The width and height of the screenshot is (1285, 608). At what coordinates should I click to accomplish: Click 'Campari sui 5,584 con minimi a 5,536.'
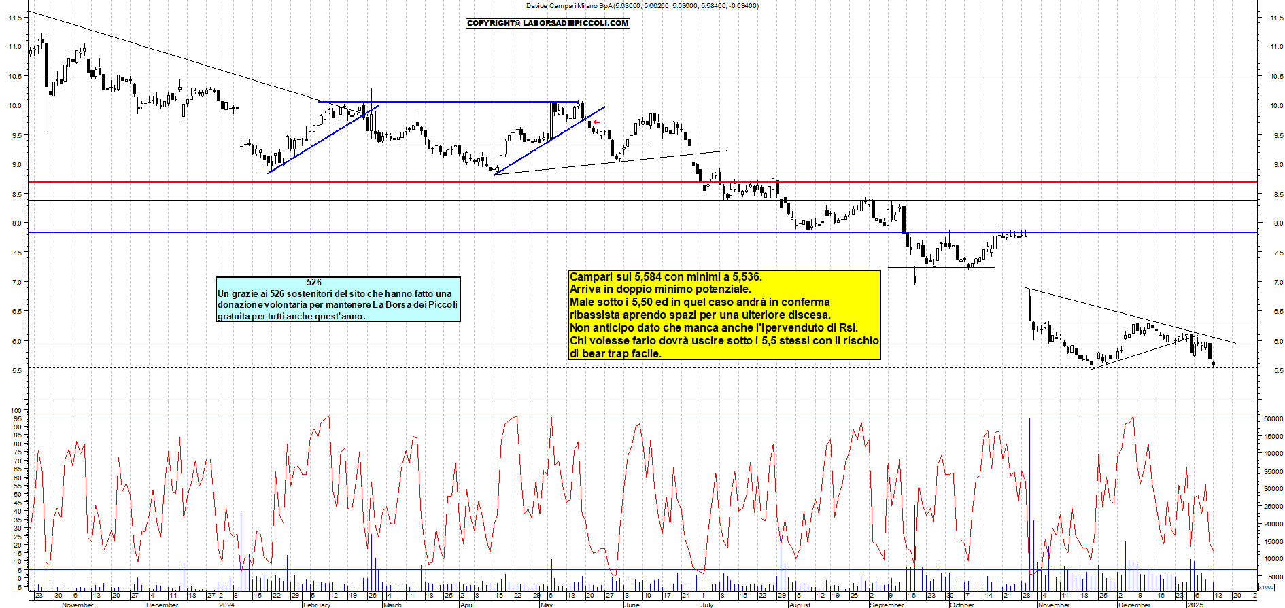click(x=666, y=276)
